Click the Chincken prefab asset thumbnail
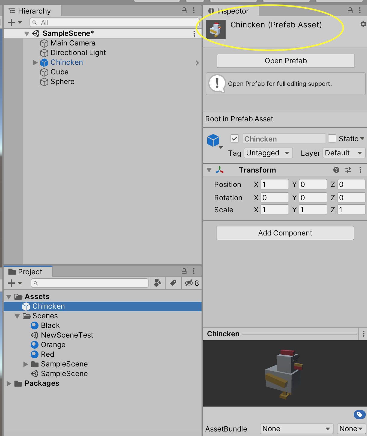 click(x=216, y=30)
